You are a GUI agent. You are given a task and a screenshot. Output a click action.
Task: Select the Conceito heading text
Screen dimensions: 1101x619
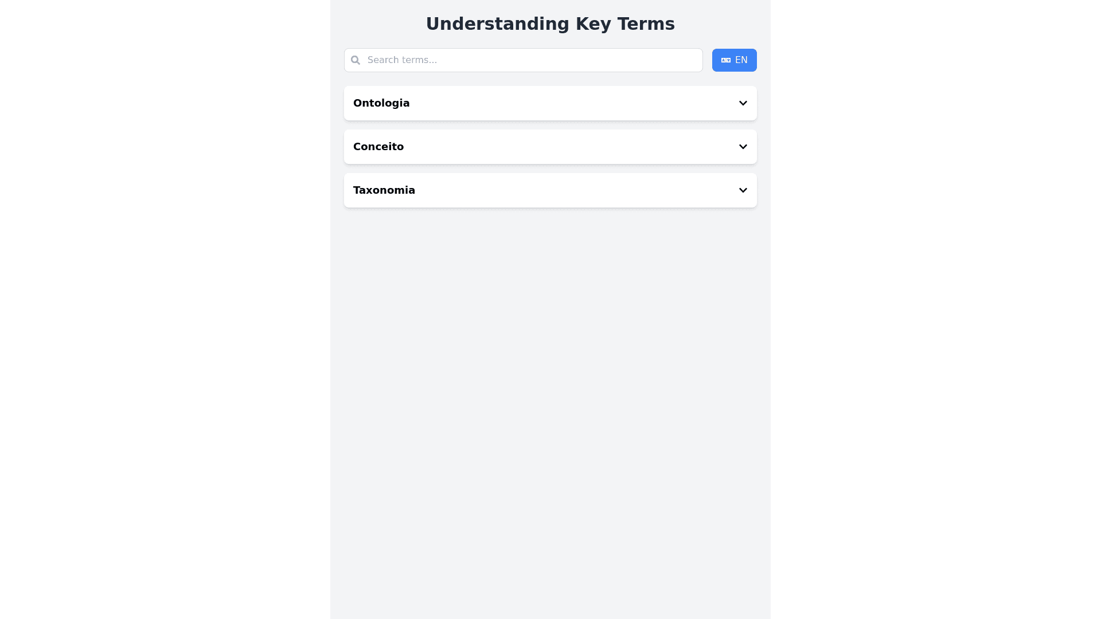[x=378, y=147]
